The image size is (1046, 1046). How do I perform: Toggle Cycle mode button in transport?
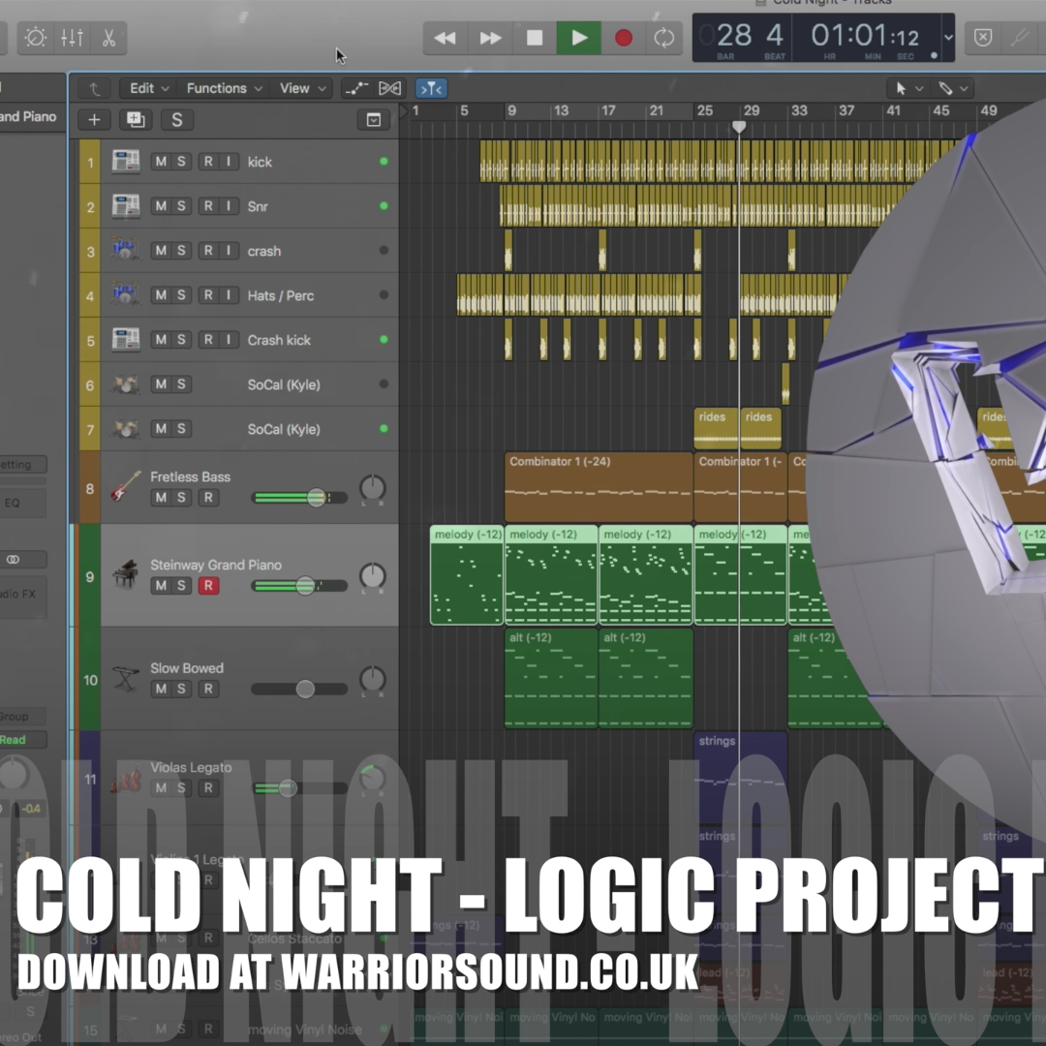click(x=664, y=38)
